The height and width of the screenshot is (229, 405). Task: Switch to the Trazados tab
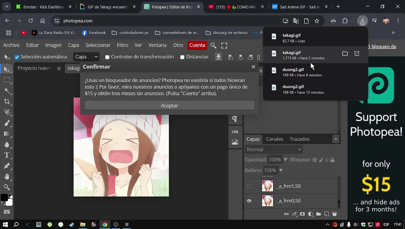pos(300,139)
